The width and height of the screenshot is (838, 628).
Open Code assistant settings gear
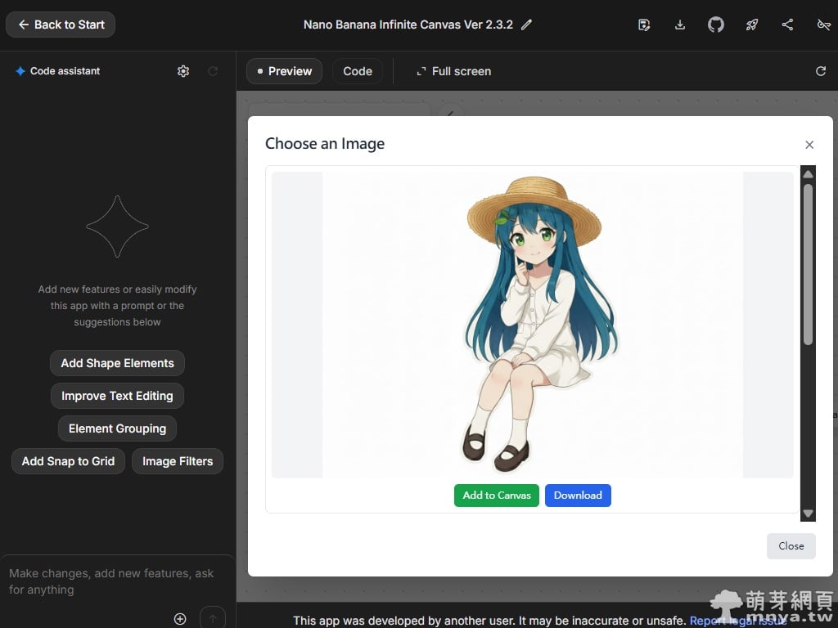coord(183,71)
